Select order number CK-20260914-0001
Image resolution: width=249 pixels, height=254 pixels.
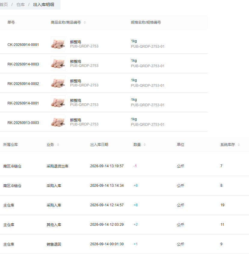23,45
